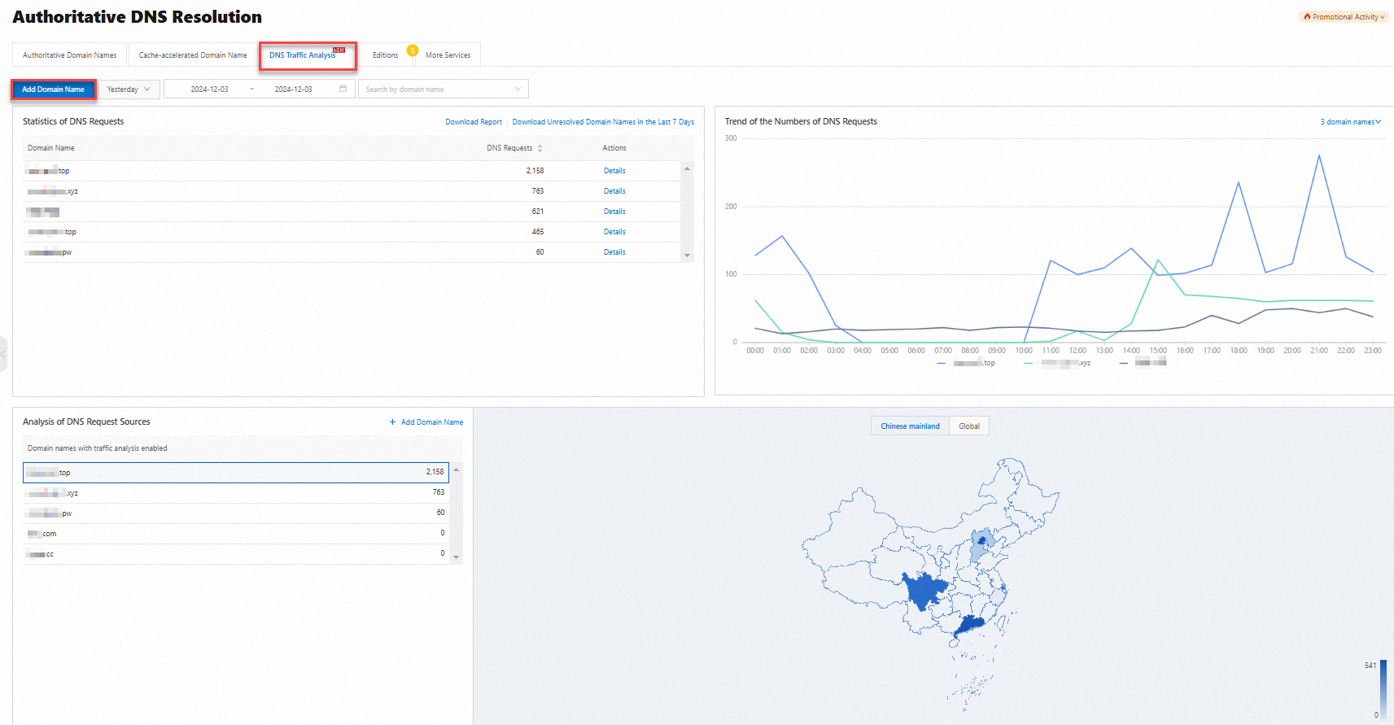Toggle the .xyz series in chart legend
This screenshot has height=725, width=1394.
1058,363
